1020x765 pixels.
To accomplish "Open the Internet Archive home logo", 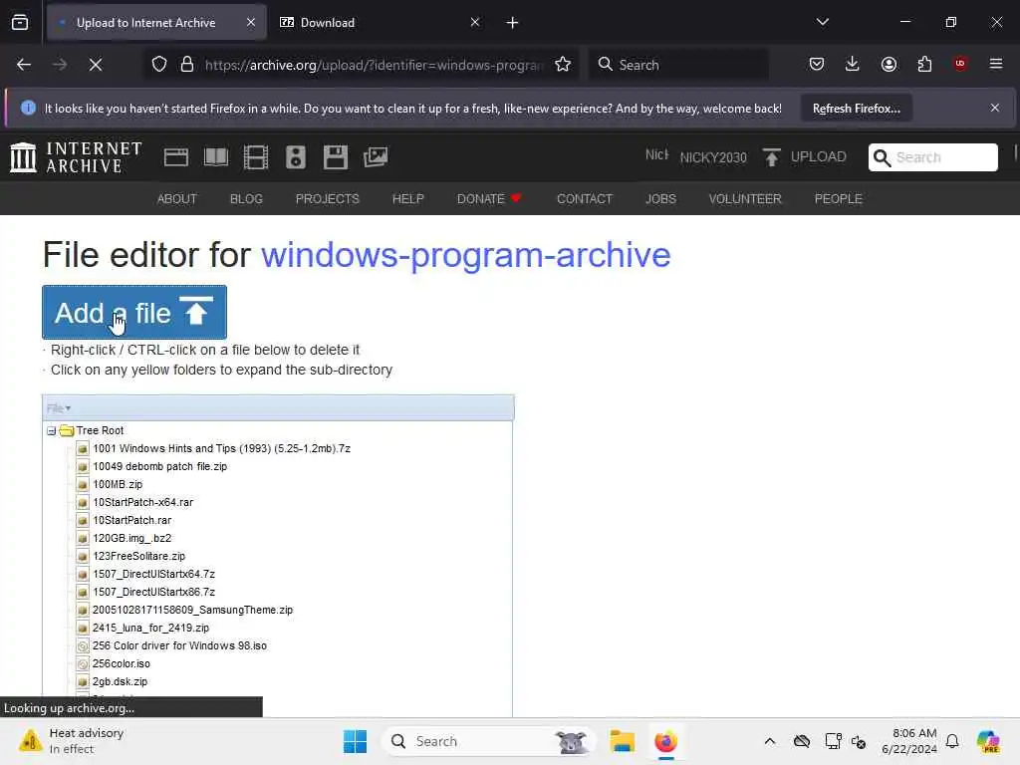I will pyautogui.click(x=76, y=157).
